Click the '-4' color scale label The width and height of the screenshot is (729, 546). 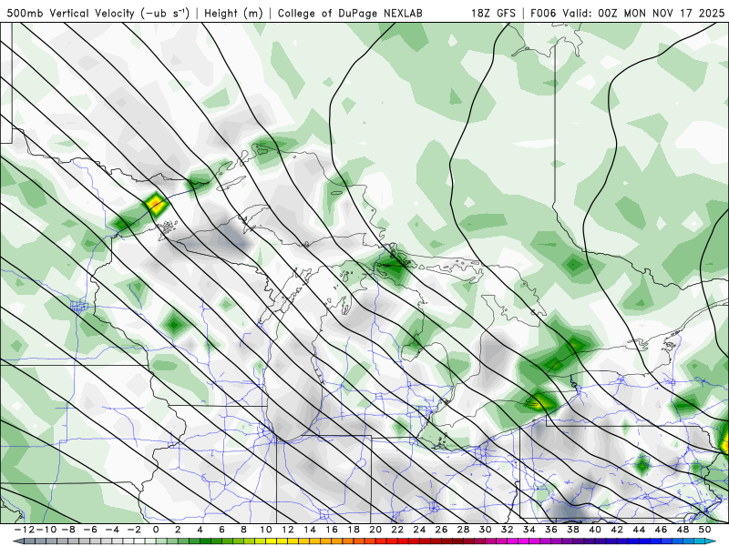pos(112,530)
